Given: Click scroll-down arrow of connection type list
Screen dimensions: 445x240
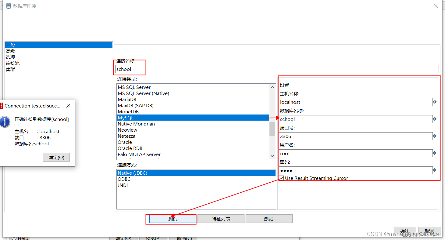Looking at the screenshot, I should [272, 156].
